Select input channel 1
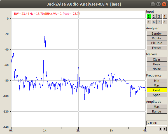Viewport: 168px width, 134px height. click(x=149, y=16)
